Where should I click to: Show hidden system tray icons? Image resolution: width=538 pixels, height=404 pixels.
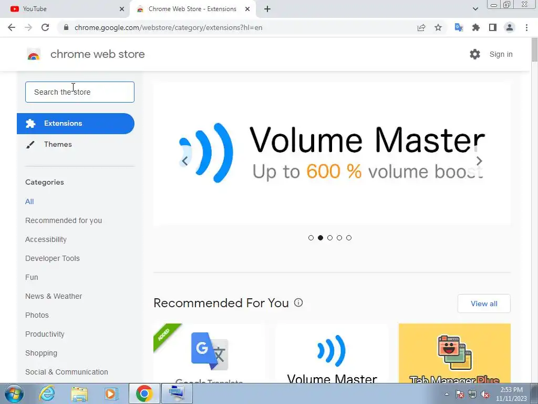[x=447, y=394]
